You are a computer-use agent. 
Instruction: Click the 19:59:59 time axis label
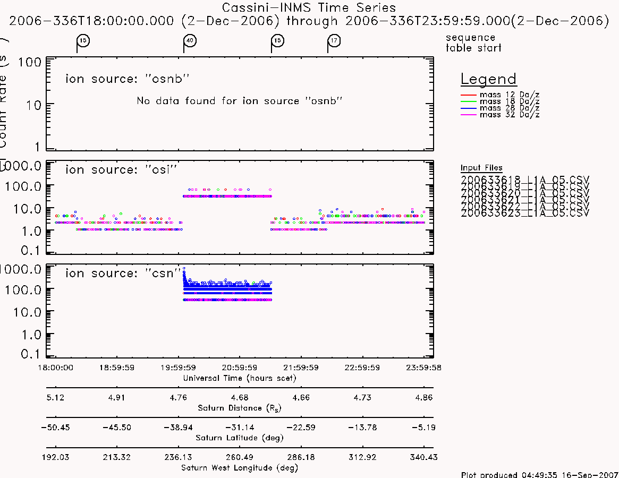coord(178,368)
